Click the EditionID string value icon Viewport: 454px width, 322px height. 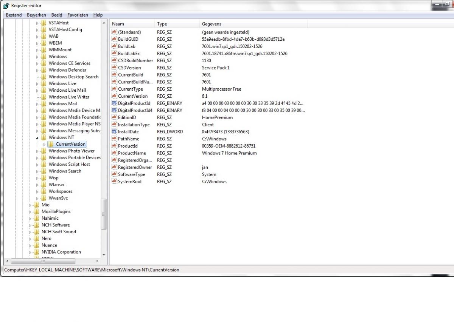tap(115, 118)
